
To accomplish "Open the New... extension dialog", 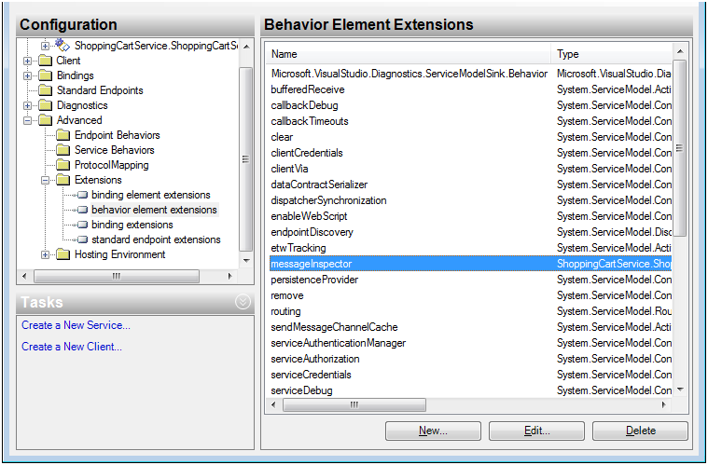I will point(433,431).
